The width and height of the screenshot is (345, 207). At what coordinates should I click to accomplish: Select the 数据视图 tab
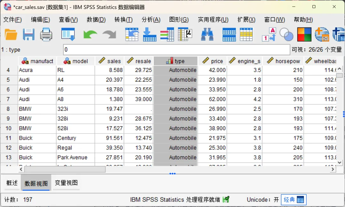pos(36,183)
